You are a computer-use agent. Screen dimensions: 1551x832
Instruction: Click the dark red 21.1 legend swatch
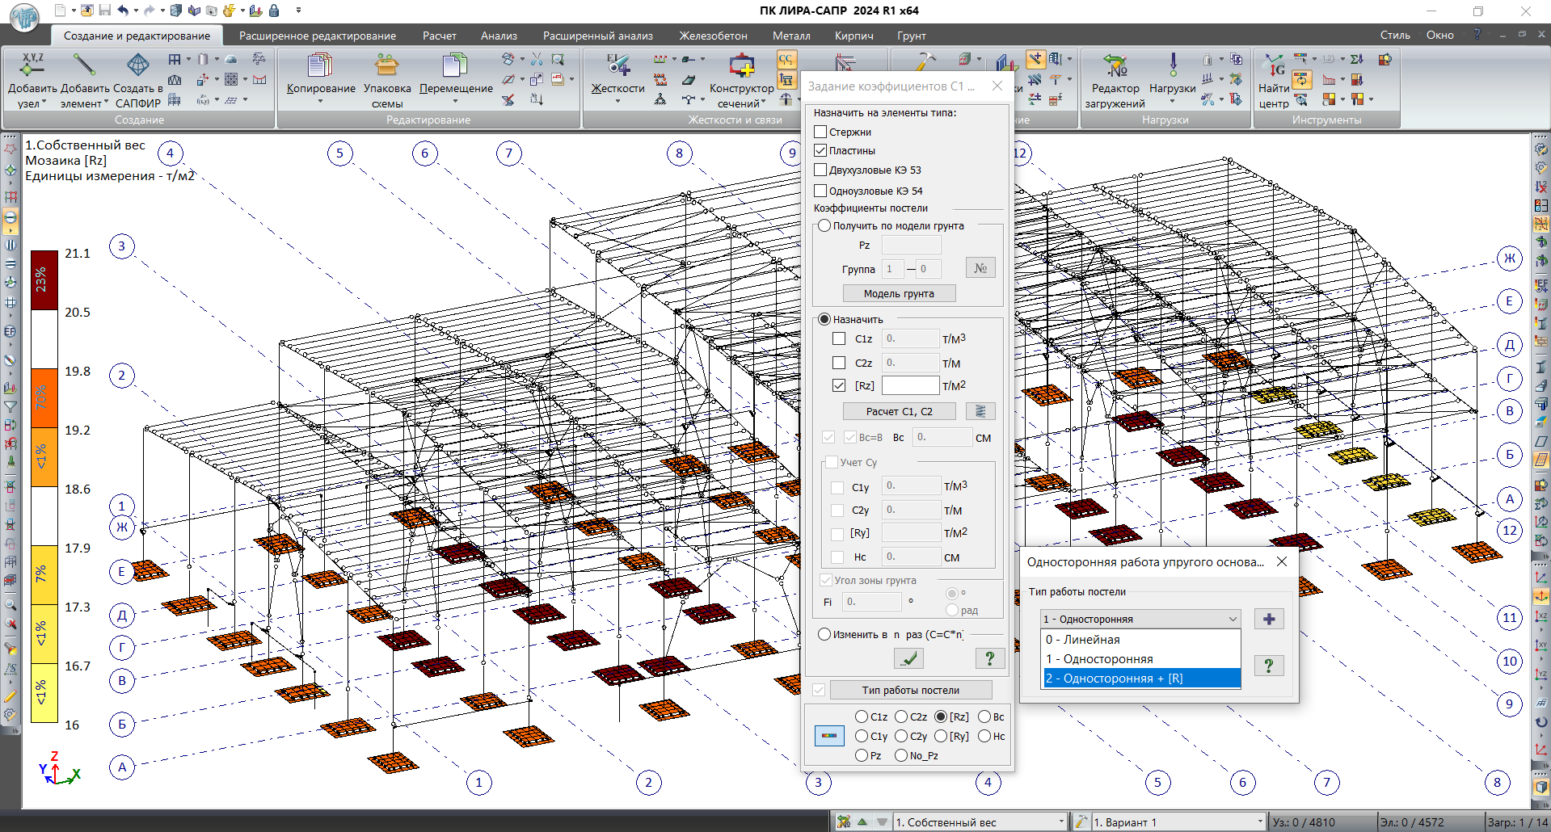44,280
